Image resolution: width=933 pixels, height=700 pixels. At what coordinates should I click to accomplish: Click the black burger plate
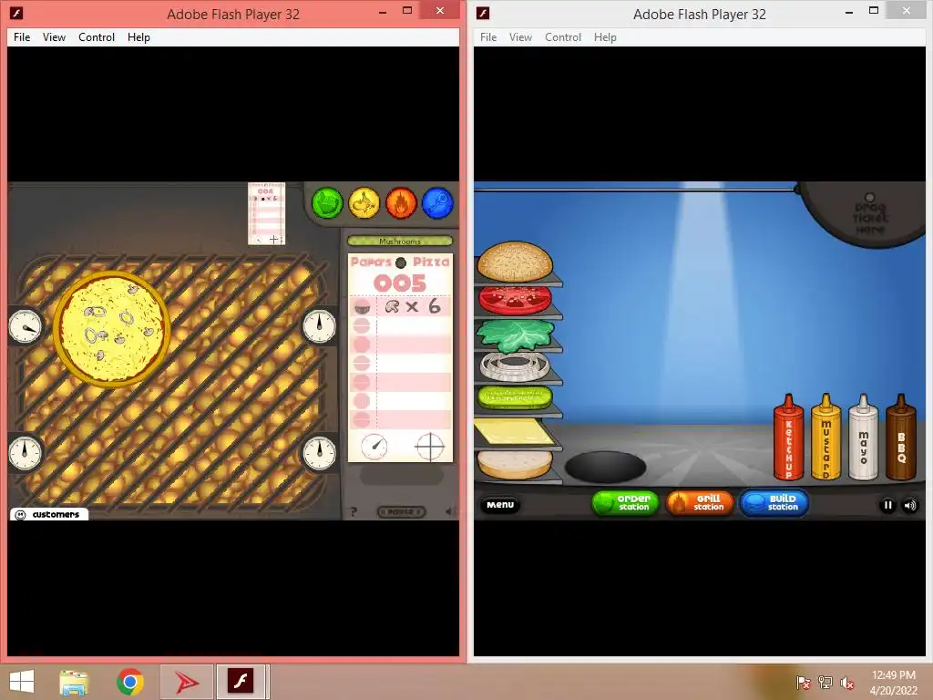(605, 466)
